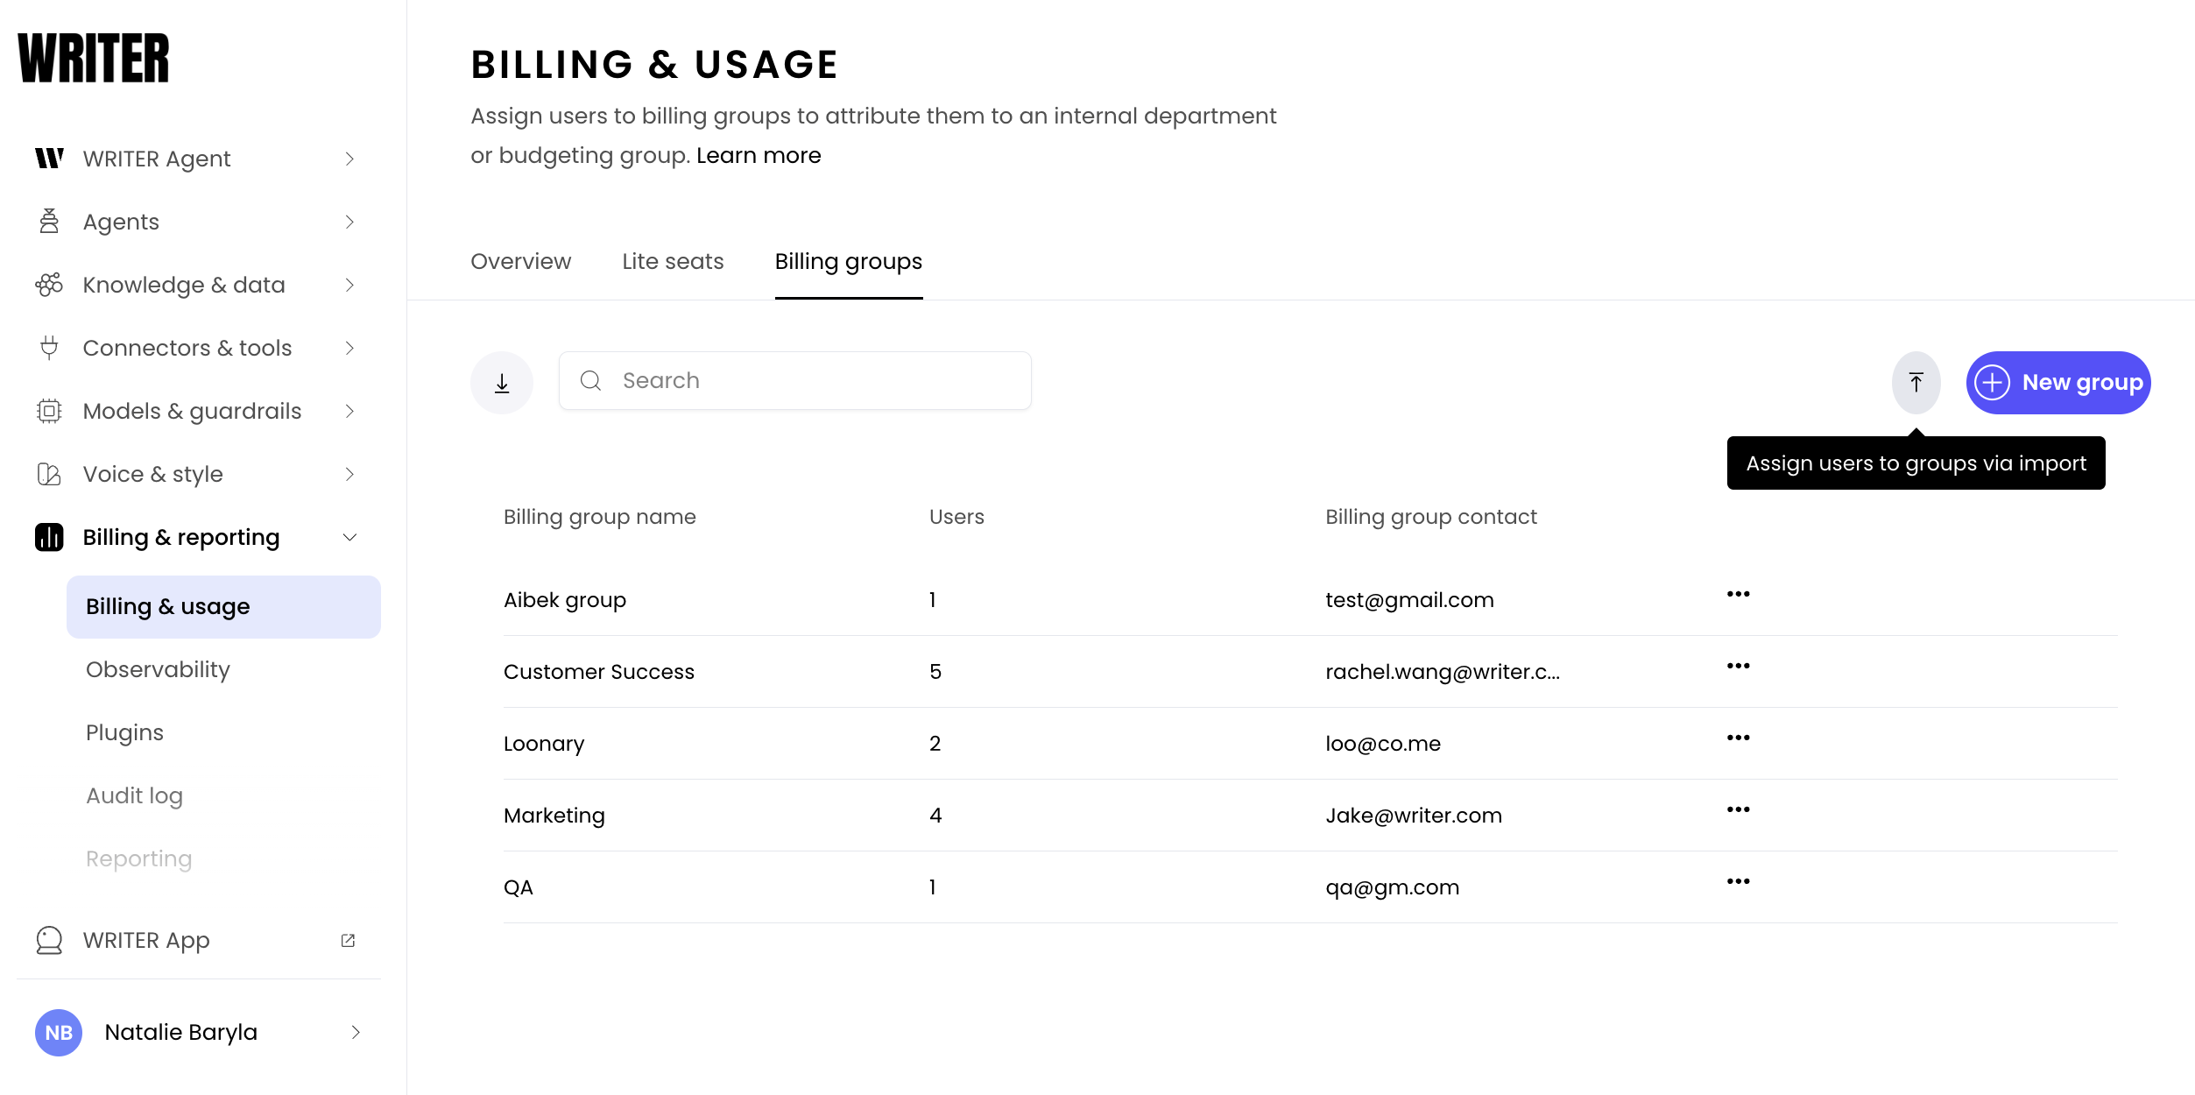Open three-dot menu for Aibek group
This screenshot has height=1095, width=2195.
(x=1738, y=595)
